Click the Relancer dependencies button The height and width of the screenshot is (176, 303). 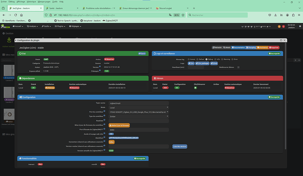[50, 88]
